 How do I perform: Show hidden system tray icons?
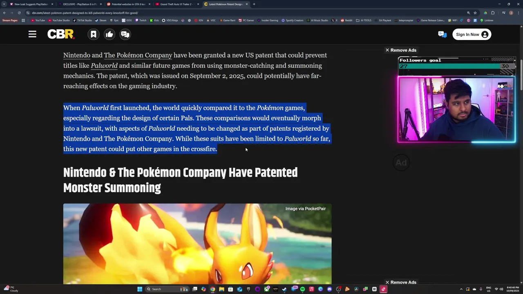tap(461, 289)
